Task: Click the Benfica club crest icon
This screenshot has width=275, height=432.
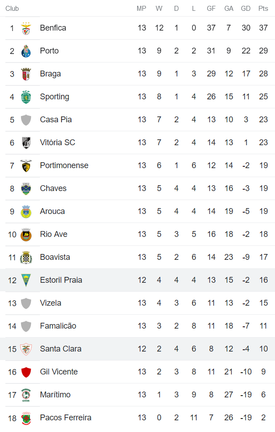Action: coord(26,28)
